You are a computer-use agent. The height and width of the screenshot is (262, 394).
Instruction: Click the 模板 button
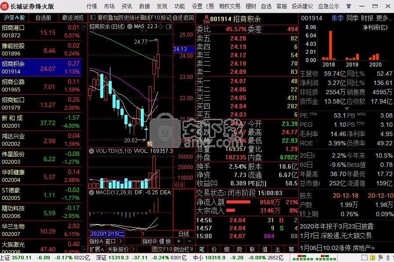[x=165, y=241]
